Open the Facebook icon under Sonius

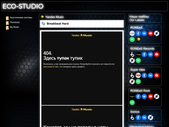coord(138,118)
